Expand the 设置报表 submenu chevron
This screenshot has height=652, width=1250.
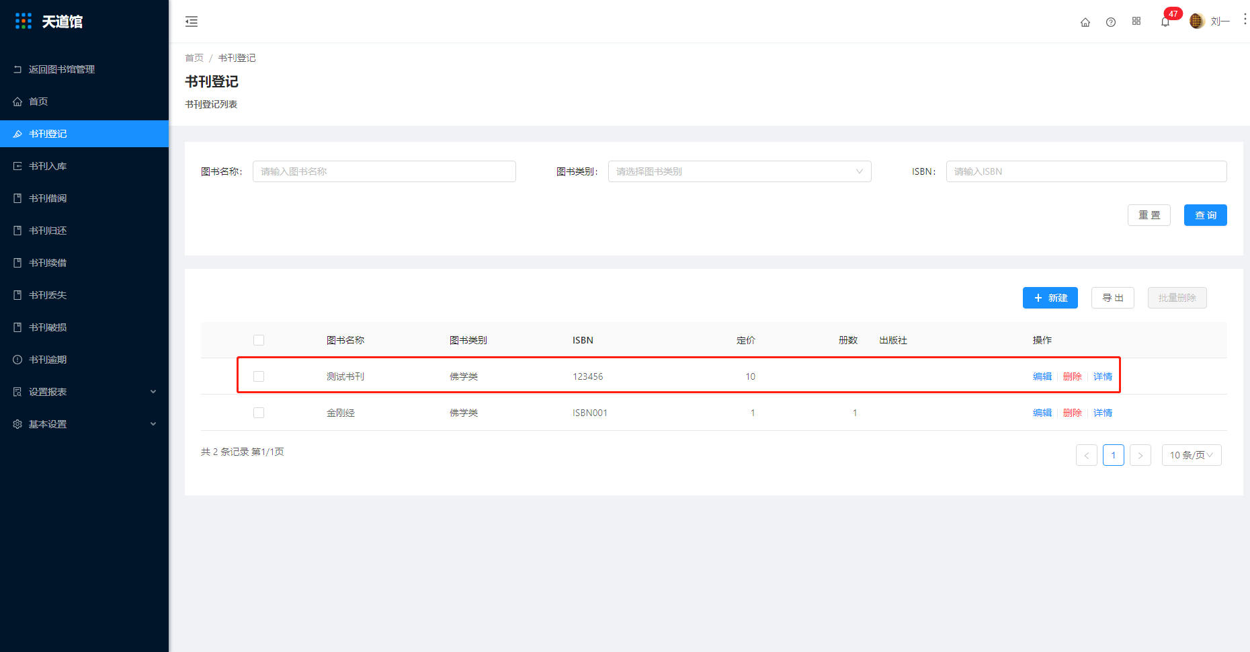[153, 392]
